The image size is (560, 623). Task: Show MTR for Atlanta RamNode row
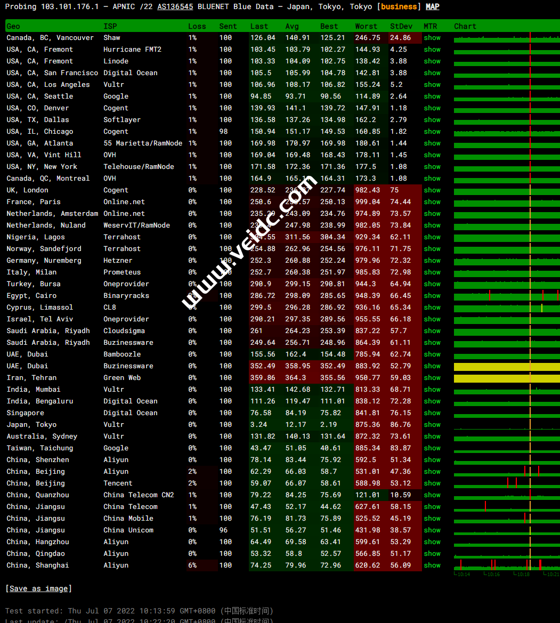tap(432, 143)
